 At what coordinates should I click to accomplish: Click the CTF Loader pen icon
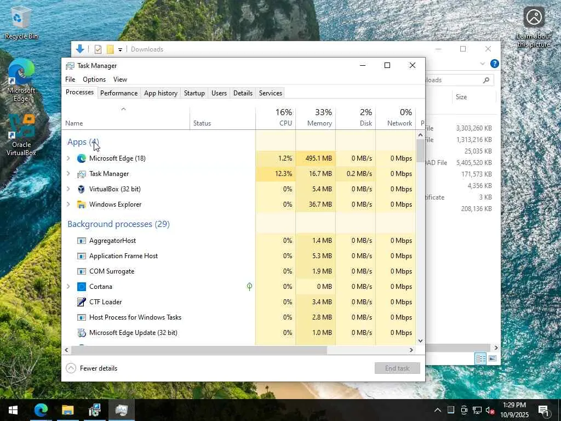(82, 302)
